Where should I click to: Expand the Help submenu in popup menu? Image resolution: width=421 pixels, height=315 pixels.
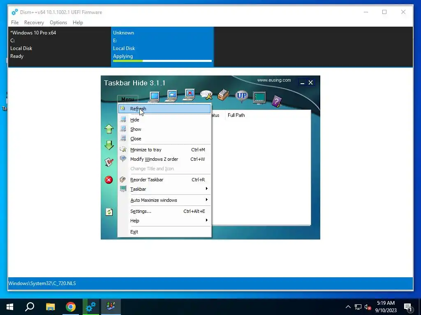click(x=164, y=221)
